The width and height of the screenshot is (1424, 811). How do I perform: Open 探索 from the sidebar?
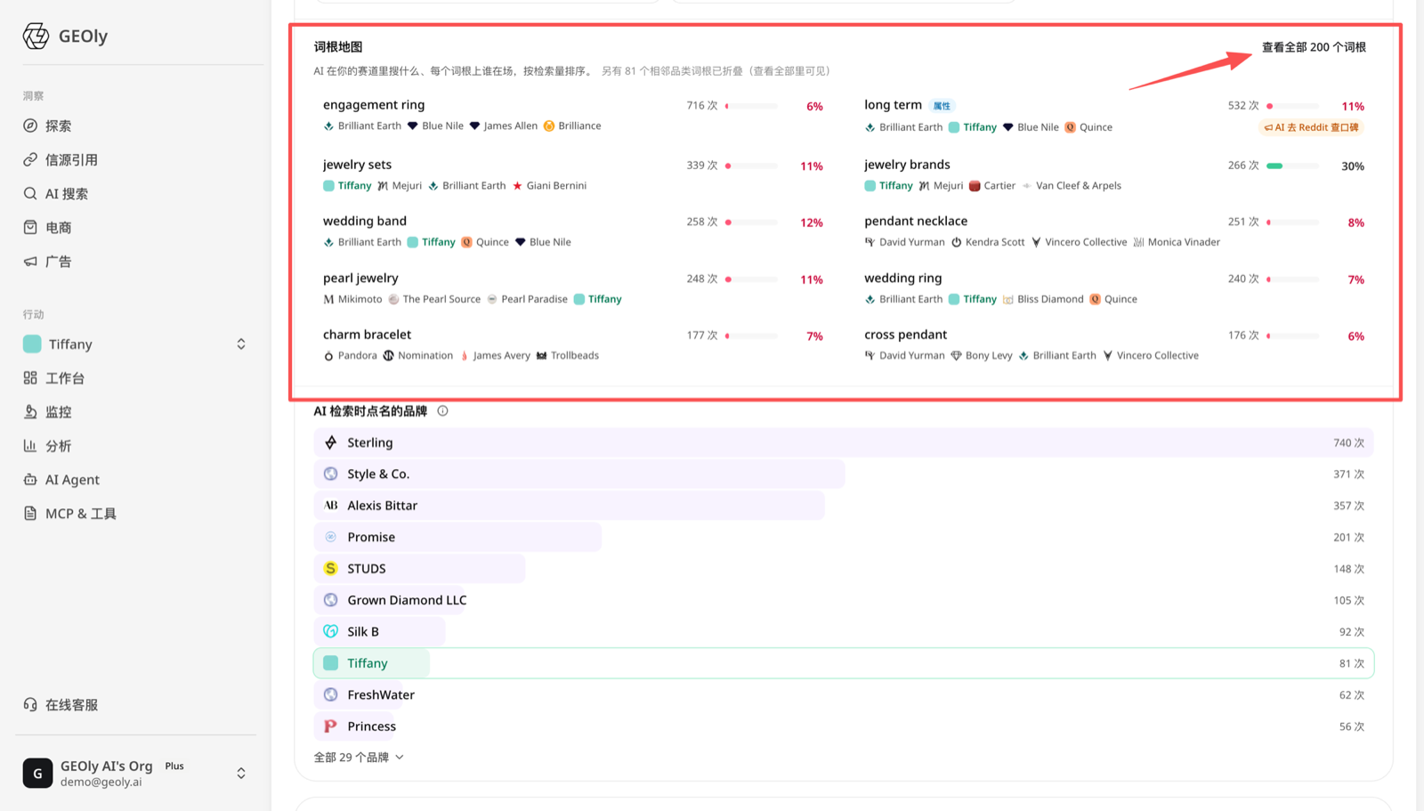58,126
